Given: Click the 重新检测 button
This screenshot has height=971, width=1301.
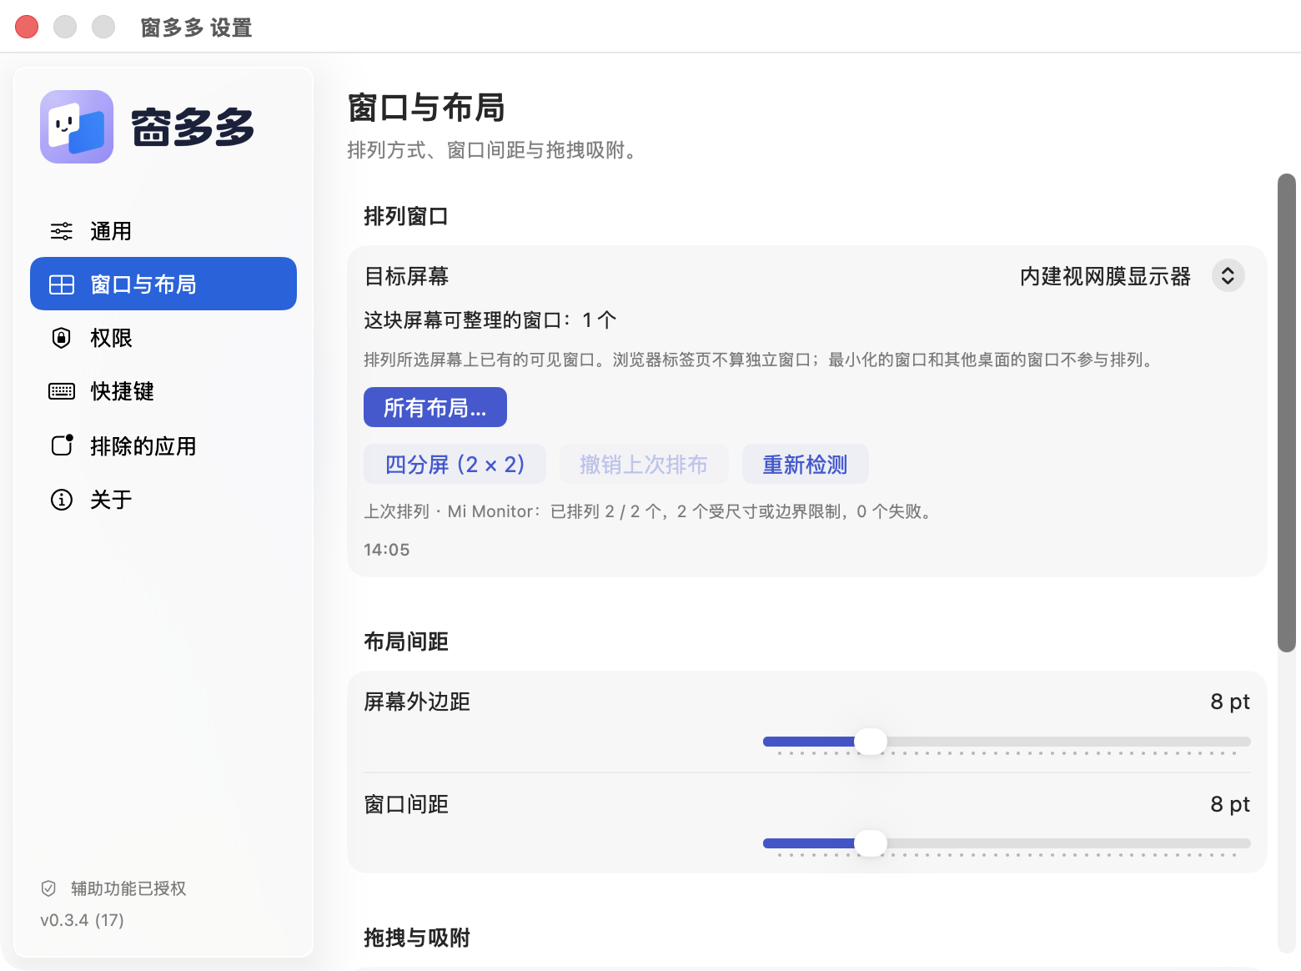Looking at the screenshot, I should pos(805,464).
